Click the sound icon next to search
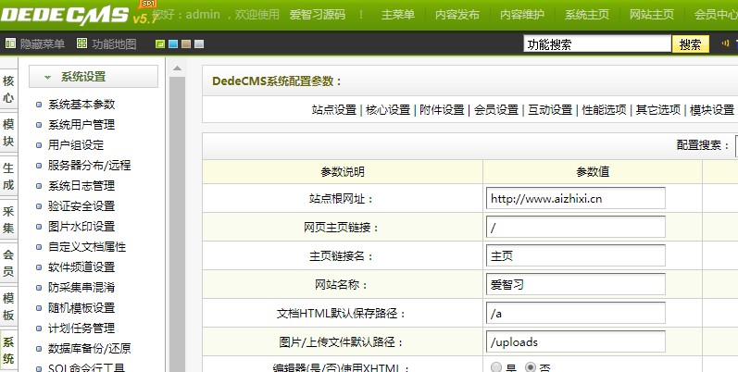 [725, 43]
